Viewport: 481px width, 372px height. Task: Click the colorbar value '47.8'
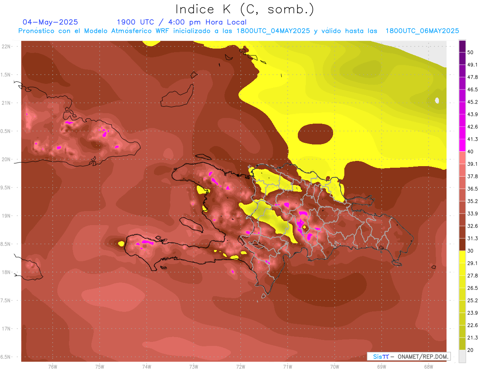pos(473,77)
